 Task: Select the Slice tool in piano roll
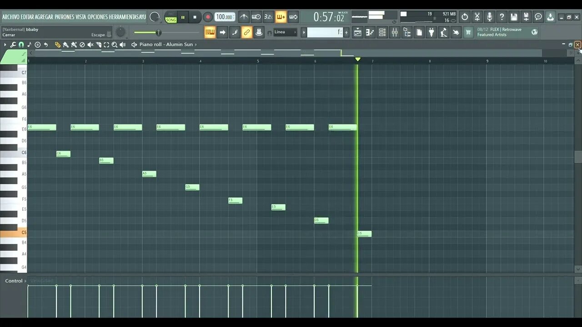coord(99,45)
